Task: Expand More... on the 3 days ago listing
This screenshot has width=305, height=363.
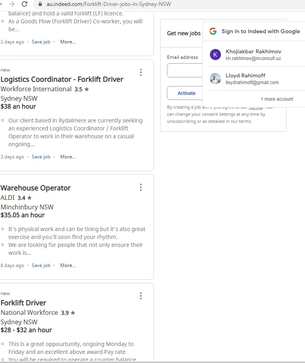Action: pos(68,157)
